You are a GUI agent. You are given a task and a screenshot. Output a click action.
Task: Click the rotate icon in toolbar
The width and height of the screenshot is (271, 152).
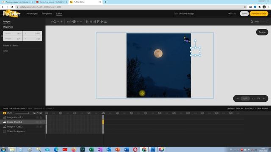pos(55,22)
